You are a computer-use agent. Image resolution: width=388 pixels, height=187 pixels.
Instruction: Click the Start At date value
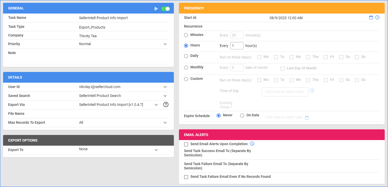point(286,18)
